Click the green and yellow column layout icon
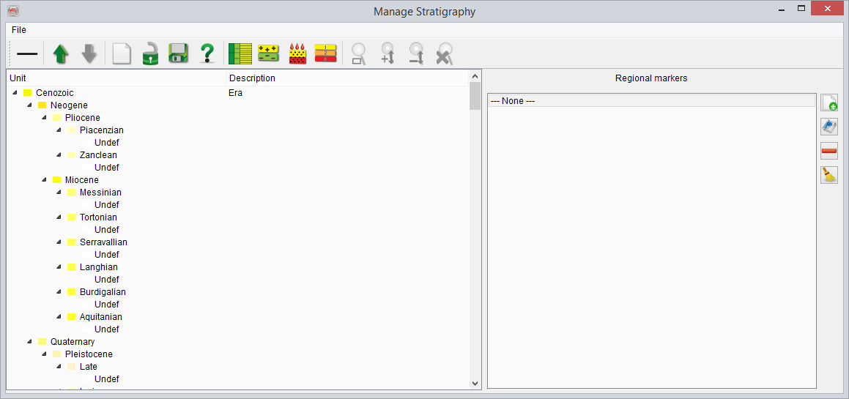Viewport: 849px width, 399px height. (x=240, y=53)
